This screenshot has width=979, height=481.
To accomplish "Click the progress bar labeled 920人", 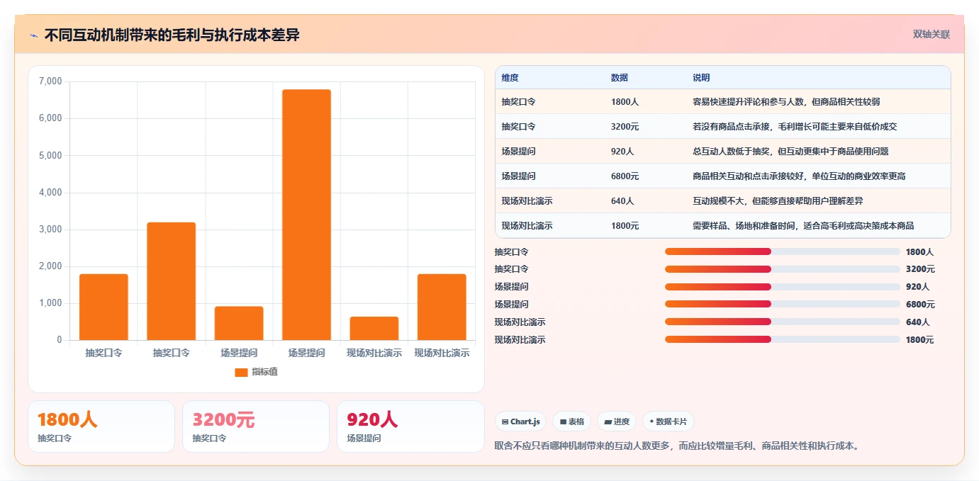I will tap(782, 287).
